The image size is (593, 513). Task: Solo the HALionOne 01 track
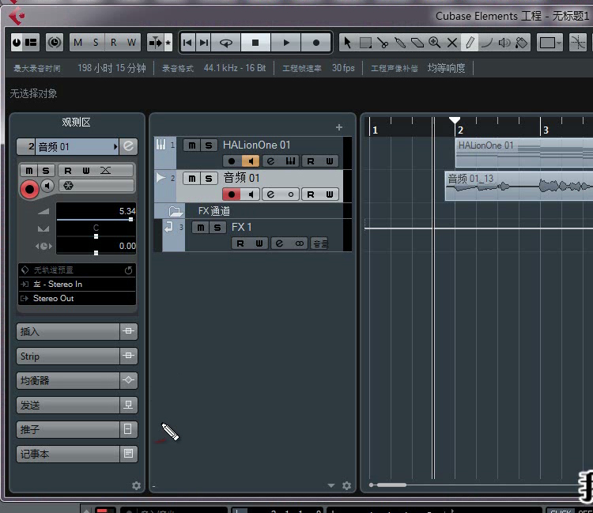click(209, 145)
